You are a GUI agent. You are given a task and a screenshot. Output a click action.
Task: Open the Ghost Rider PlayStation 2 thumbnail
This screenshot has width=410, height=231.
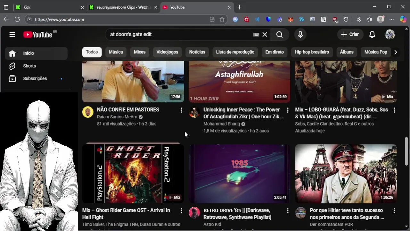pyautogui.click(x=133, y=174)
